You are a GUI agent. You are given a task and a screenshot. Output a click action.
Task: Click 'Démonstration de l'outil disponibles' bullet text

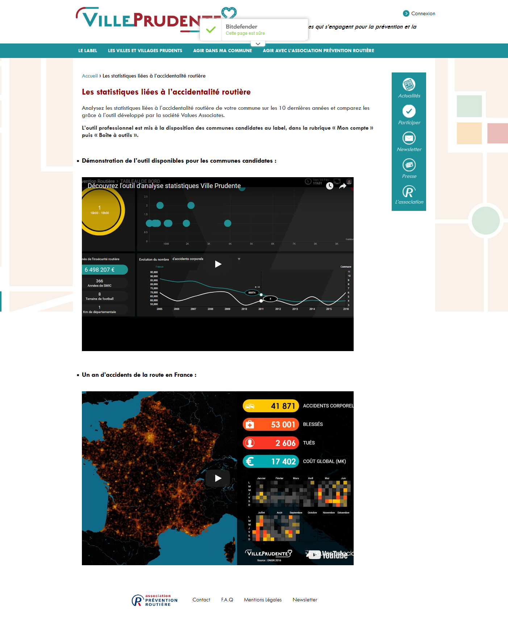(179, 161)
